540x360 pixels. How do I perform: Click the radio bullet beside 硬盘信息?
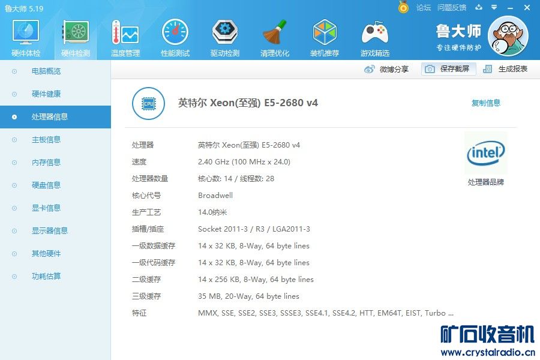click(x=14, y=185)
